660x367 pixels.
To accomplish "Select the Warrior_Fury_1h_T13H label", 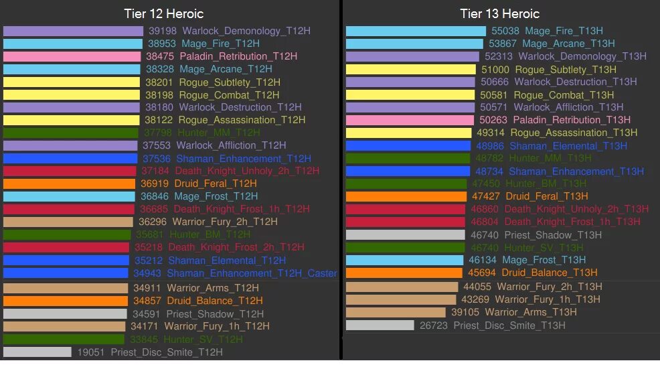I will 547,299.
